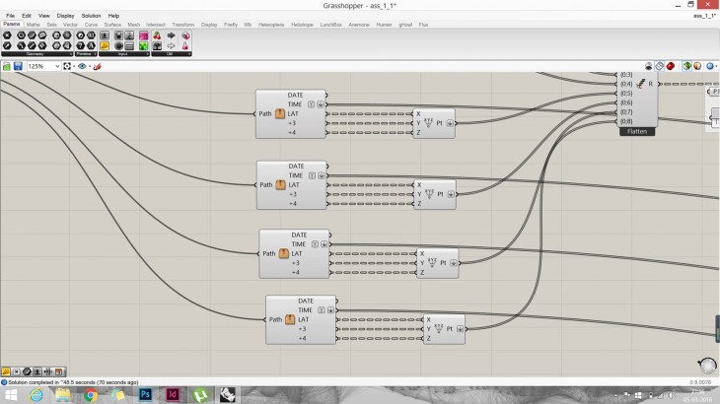Launch InDesign from the taskbar
This screenshot has height=404, width=720.
coord(171,394)
